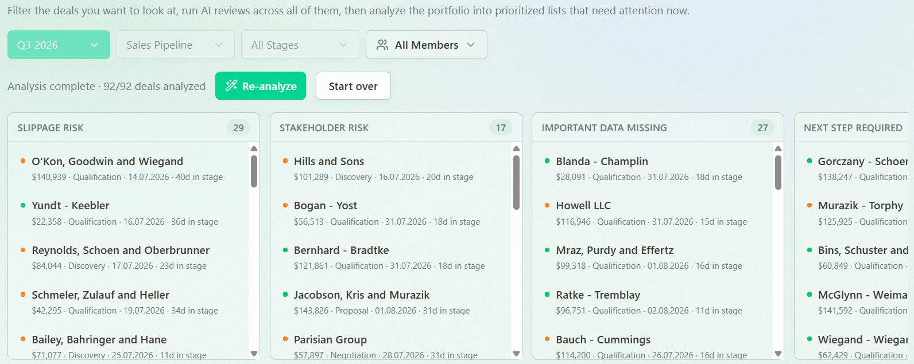Click the people icon in All Members
This screenshot has height=364, width=914.
[x=382, y=45]
